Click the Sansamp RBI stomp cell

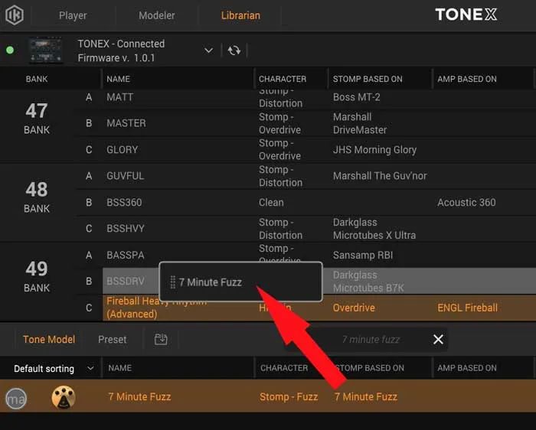pyautogui.click(x=363, y=255)
